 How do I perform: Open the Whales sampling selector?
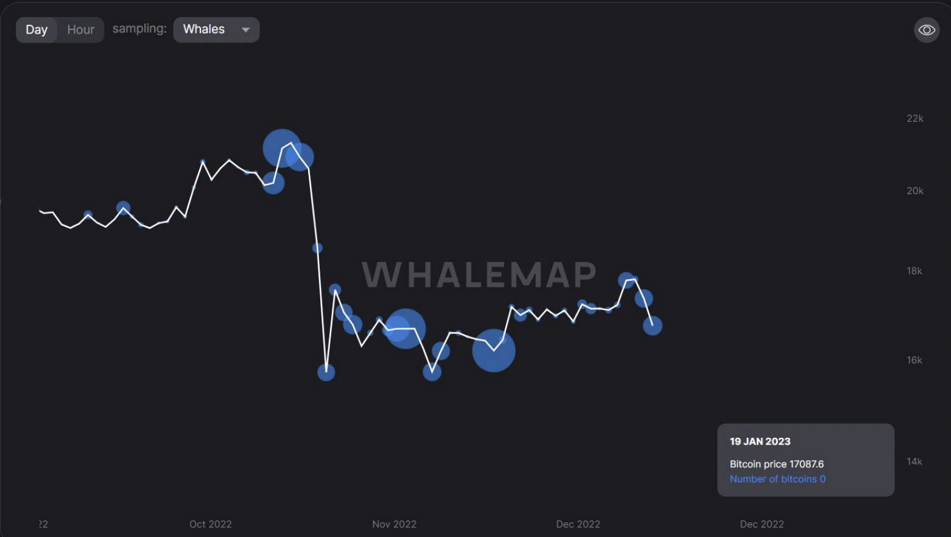[x=216, y=29]
